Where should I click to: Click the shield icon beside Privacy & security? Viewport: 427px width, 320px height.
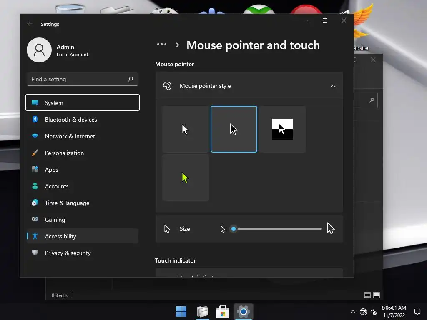coord(35,252)
